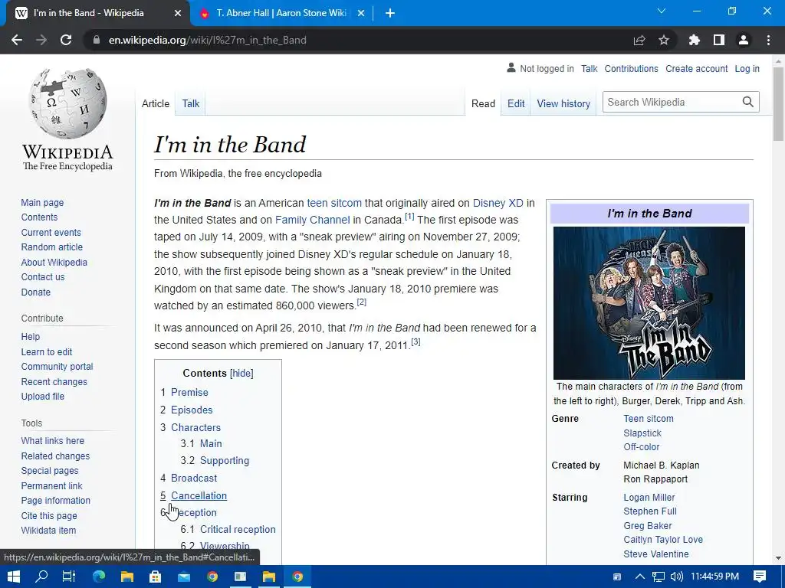
Task: Open the clock showing 11:44:59 PM
Action: [x=715, y=577]
